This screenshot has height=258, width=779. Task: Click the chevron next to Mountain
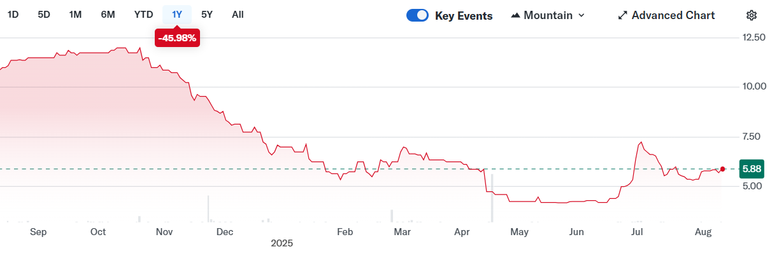click(x=581, y=15)
